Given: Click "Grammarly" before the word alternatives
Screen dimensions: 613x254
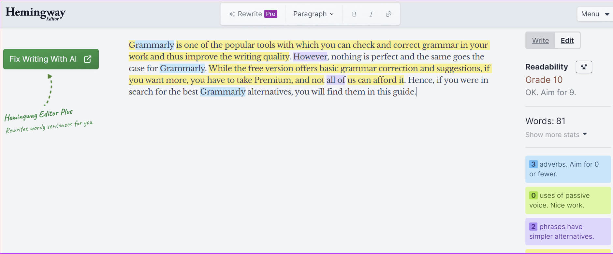Looking at the screenshot, I should tap(223, 92).
